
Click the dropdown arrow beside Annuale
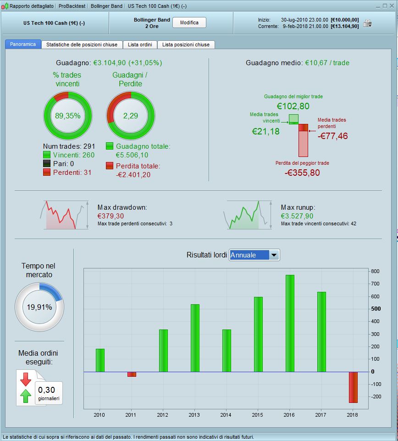click(274, 255)
